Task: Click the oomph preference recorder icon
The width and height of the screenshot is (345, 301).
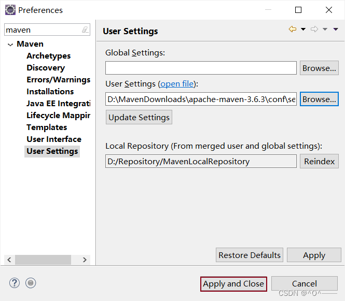Action: click(x=31, y=283)
